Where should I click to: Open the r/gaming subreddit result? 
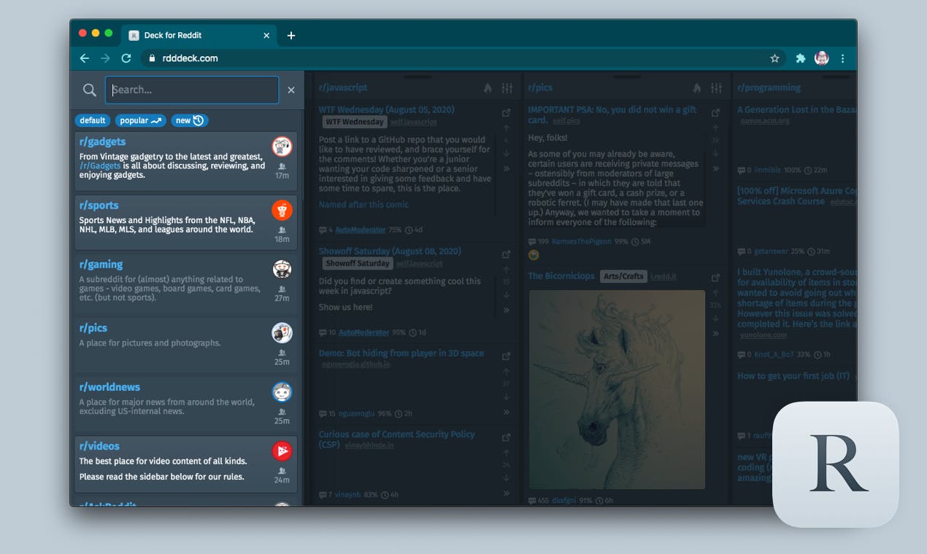click(x=101, y=264)
